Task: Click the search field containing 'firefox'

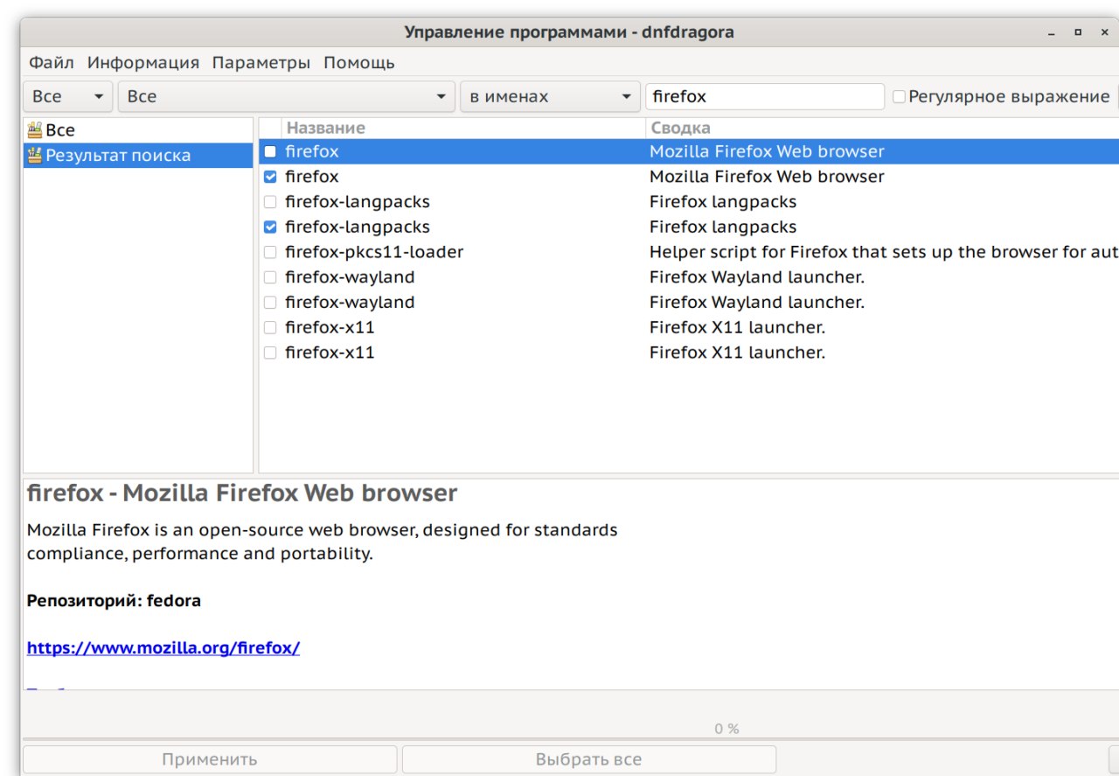Action: (765, 96)
